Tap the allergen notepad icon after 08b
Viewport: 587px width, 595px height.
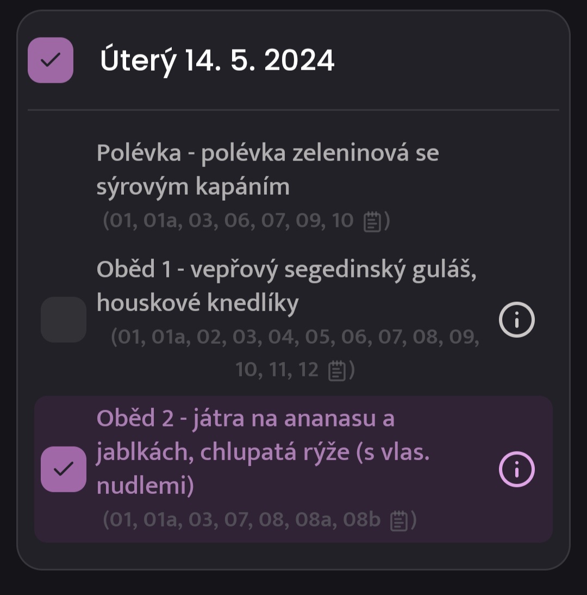click(x=398, y=520)
